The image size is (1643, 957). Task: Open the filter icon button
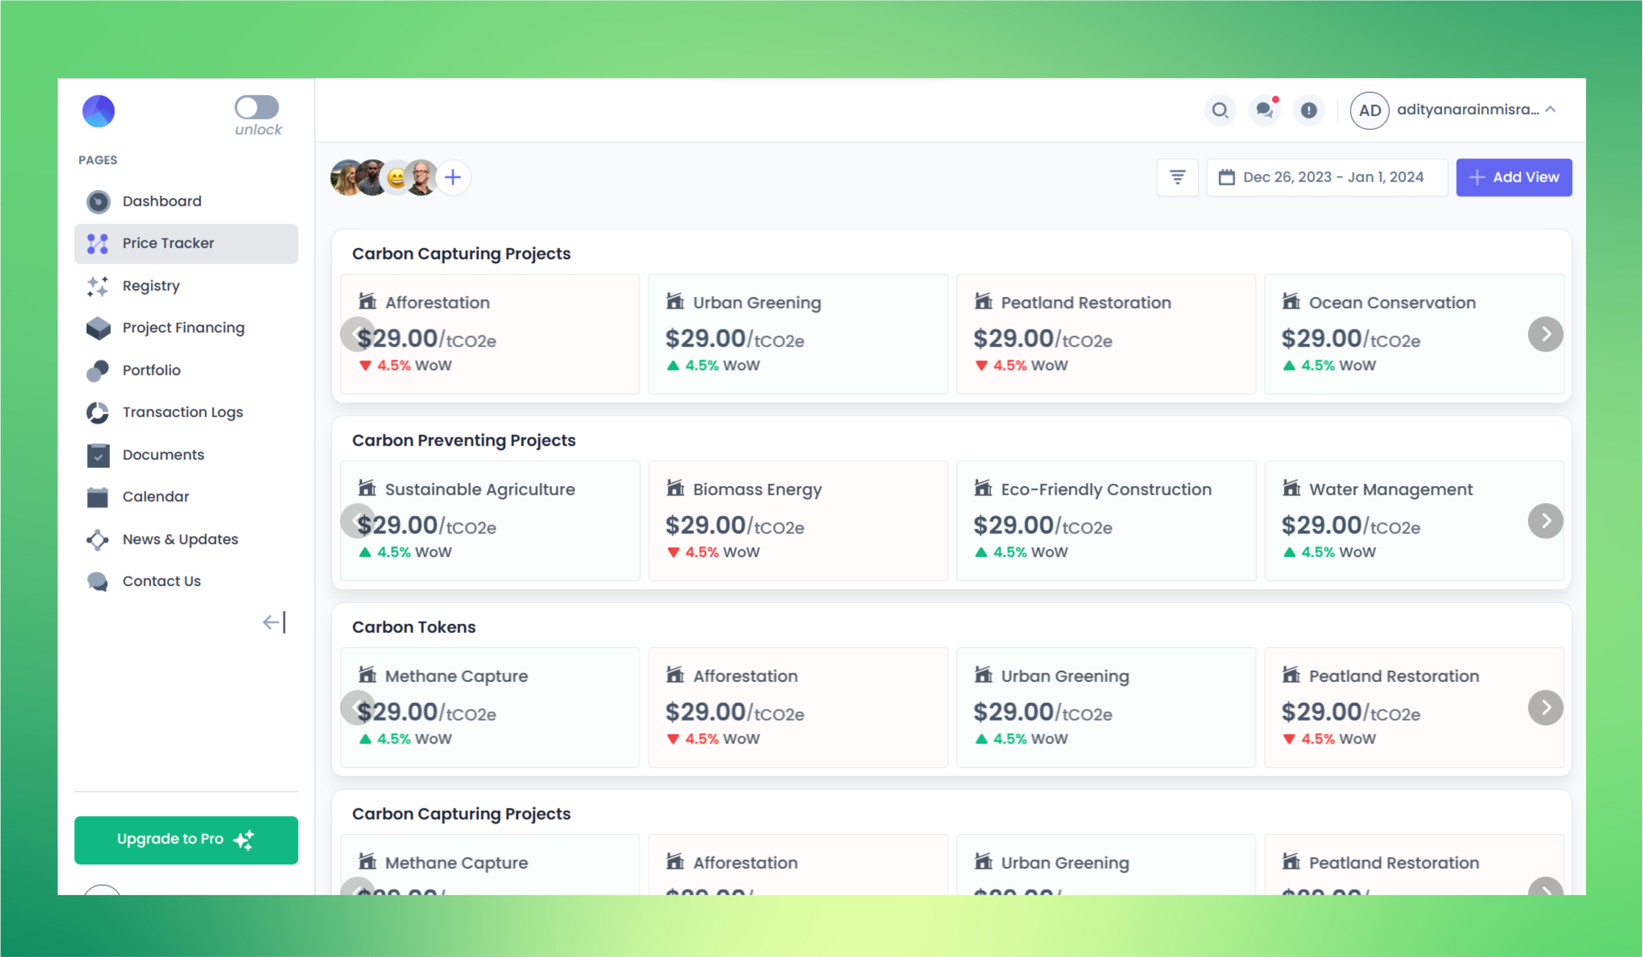click(1177, 177)
